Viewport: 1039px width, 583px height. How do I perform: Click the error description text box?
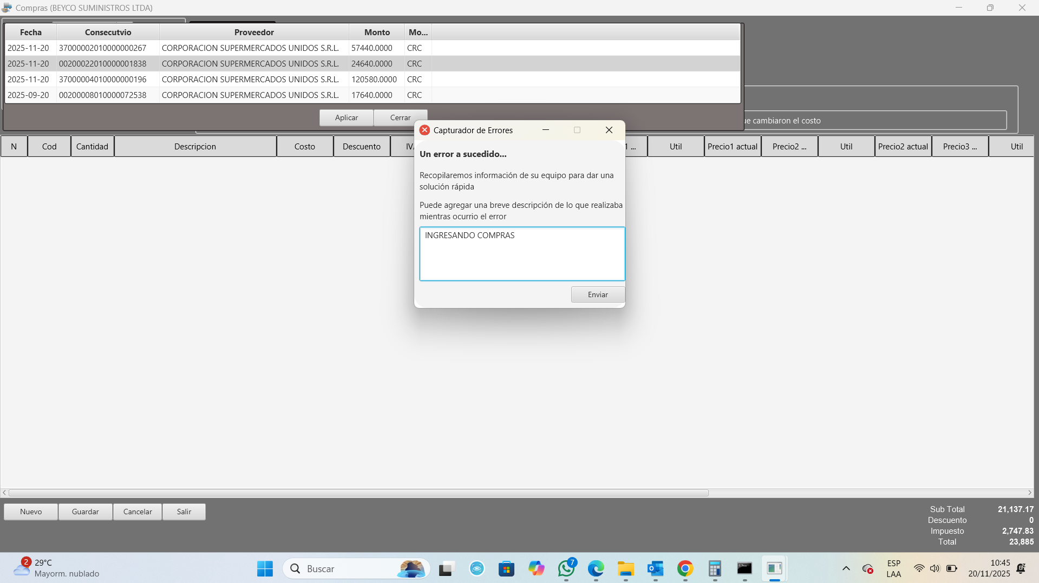coord(522,254)
